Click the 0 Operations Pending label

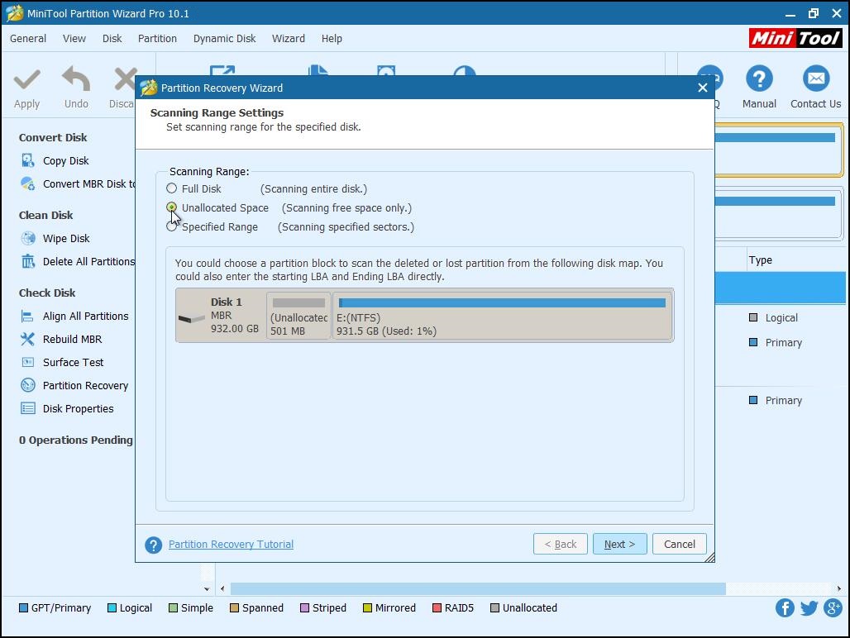click(76, 440)
